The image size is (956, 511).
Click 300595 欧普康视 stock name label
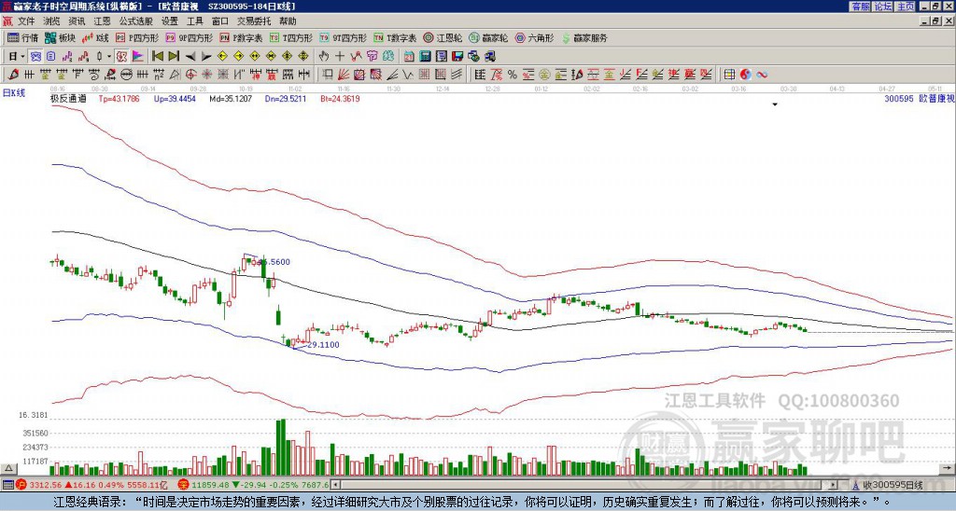click(919, 98)
